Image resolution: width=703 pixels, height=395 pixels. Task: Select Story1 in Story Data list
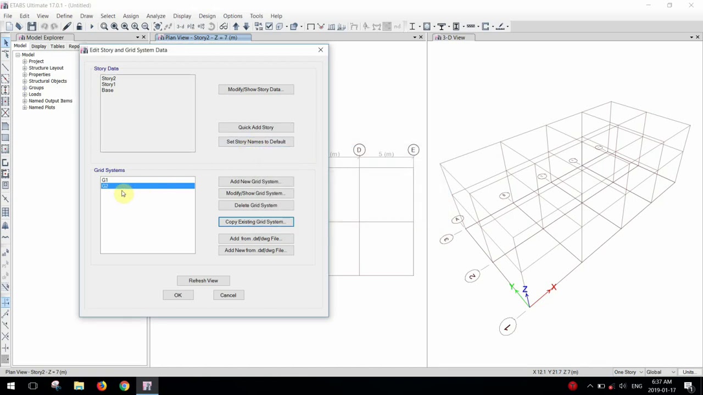coord(108,84)
